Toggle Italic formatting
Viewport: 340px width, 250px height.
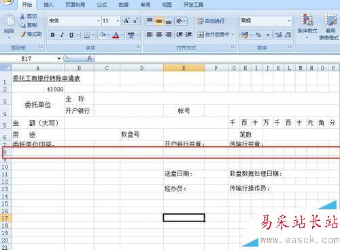point(62,35)
